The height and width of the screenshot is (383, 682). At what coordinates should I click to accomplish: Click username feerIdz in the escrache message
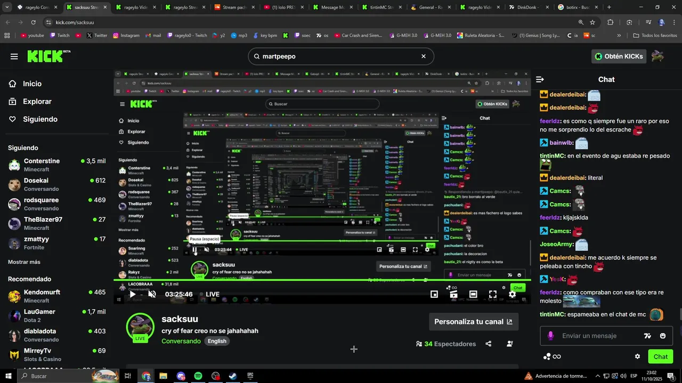point(550,121)
